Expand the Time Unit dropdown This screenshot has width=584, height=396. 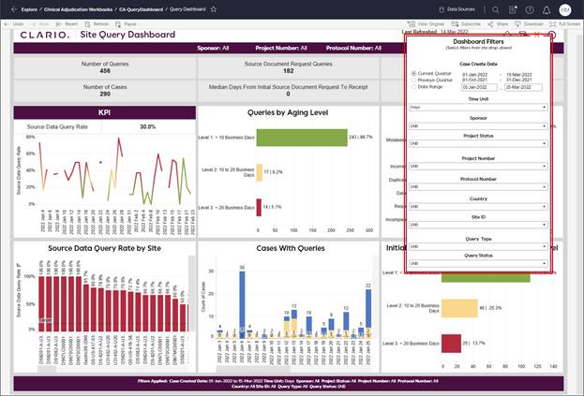(x=478, y=107)
